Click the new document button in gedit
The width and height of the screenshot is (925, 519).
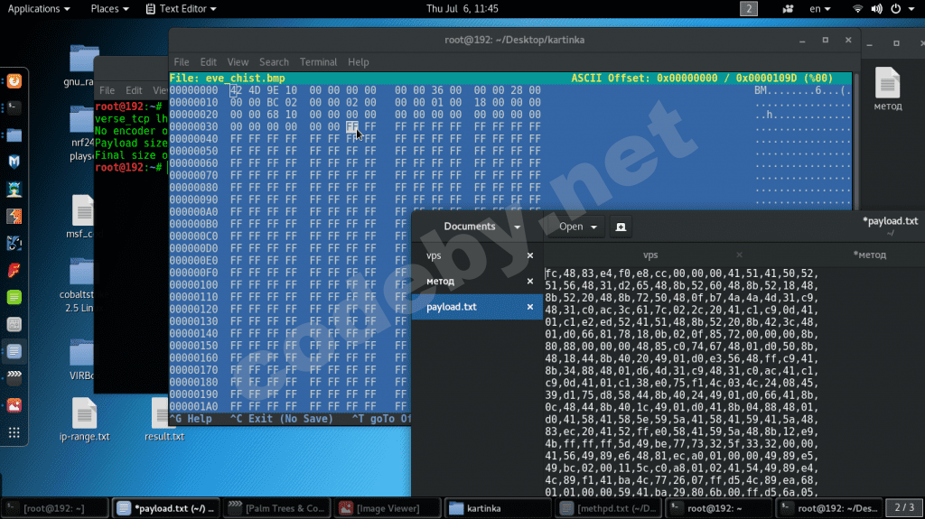621,227
